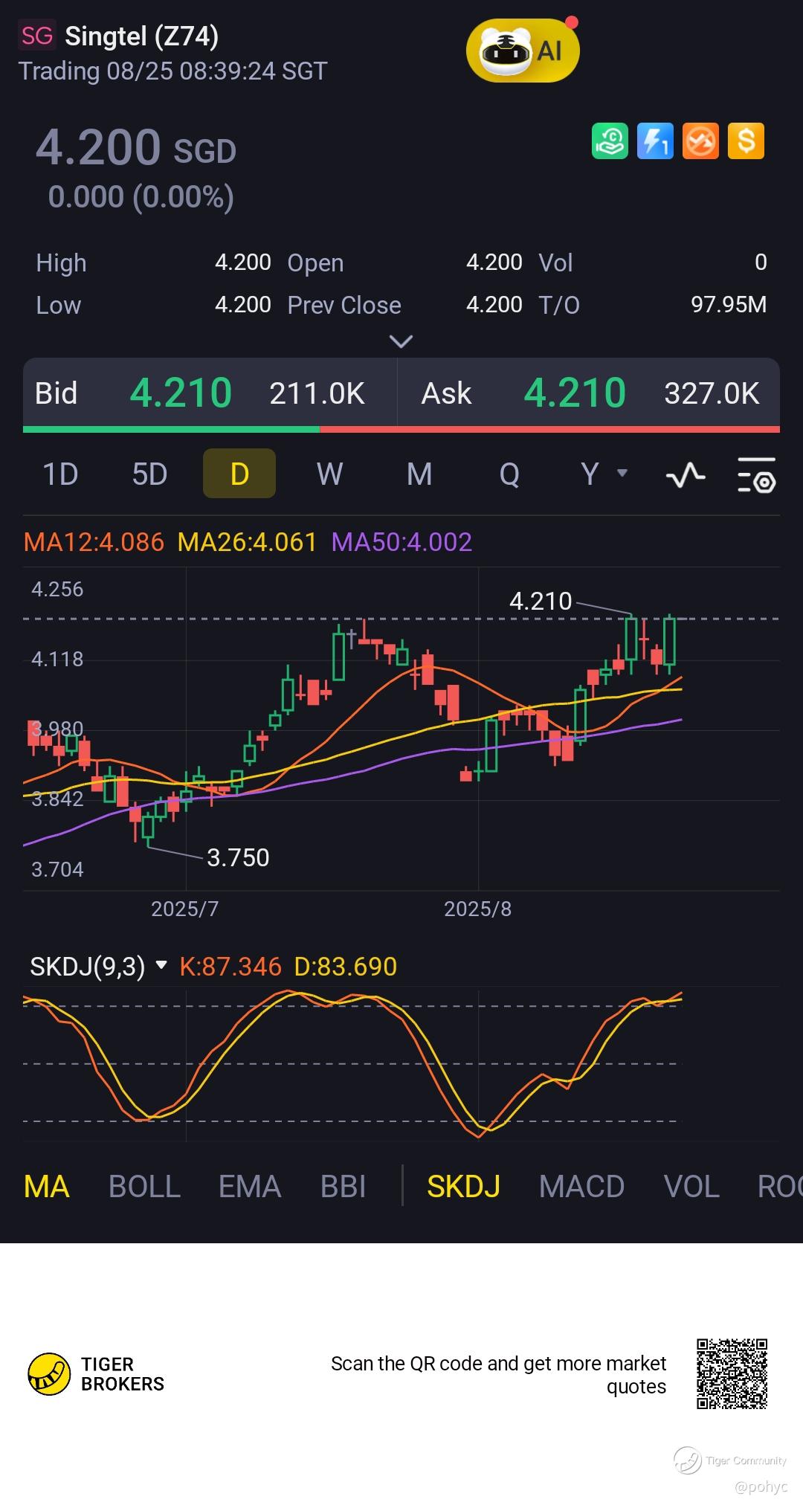803x1505 pixels.
Task: Select the Q quarterly timeframe
Action: coord(509,474)
